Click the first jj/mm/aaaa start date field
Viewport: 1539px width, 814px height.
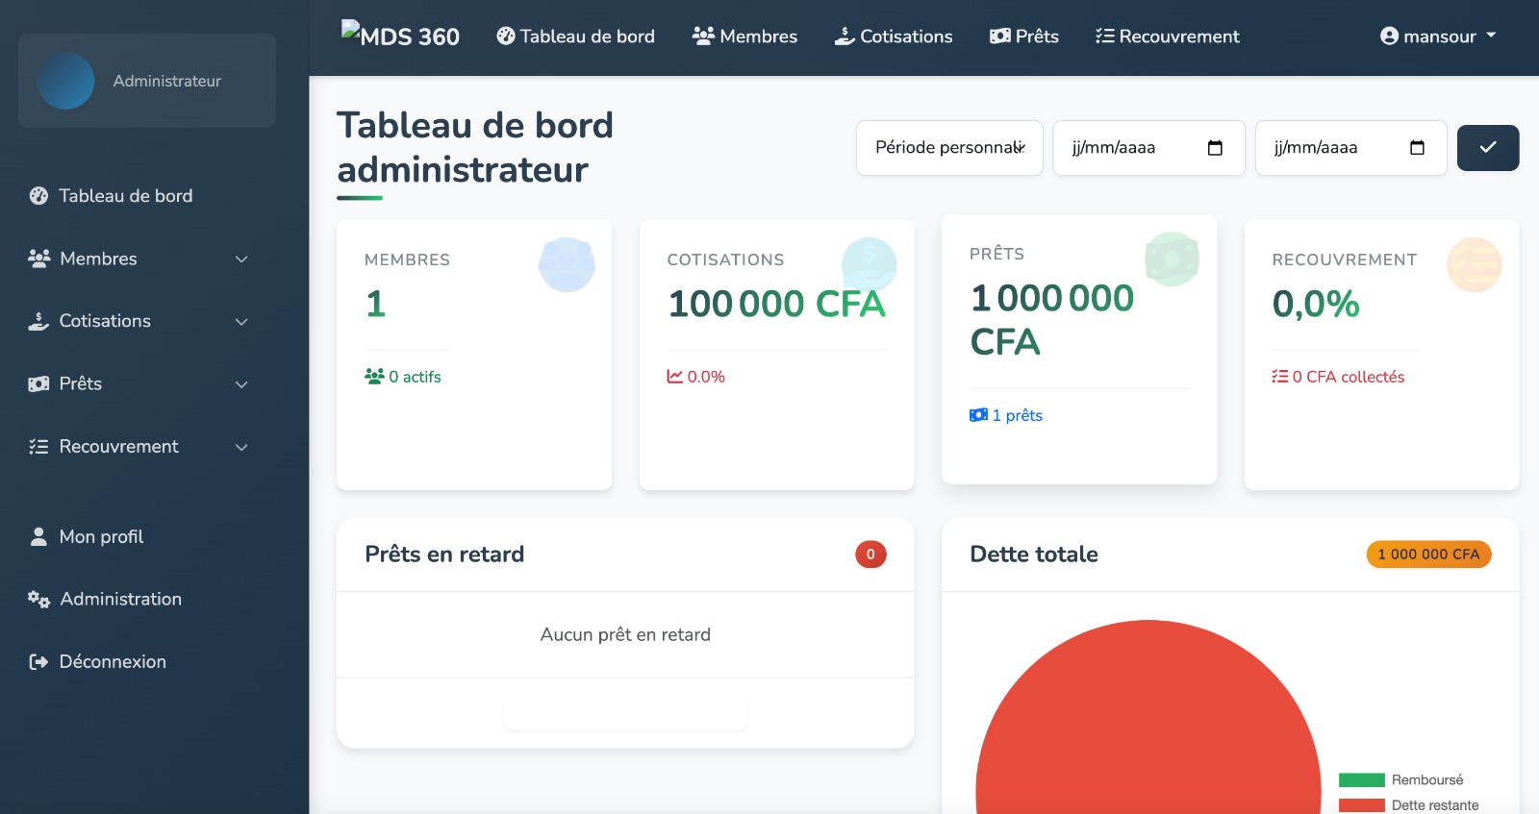click(1148, 148)
